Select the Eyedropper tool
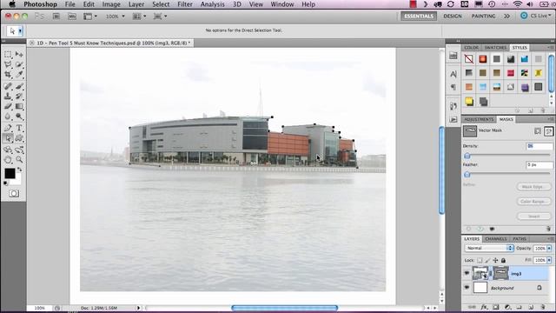The width and height of the screenshot is (556, 313). [x=19, y=75]
